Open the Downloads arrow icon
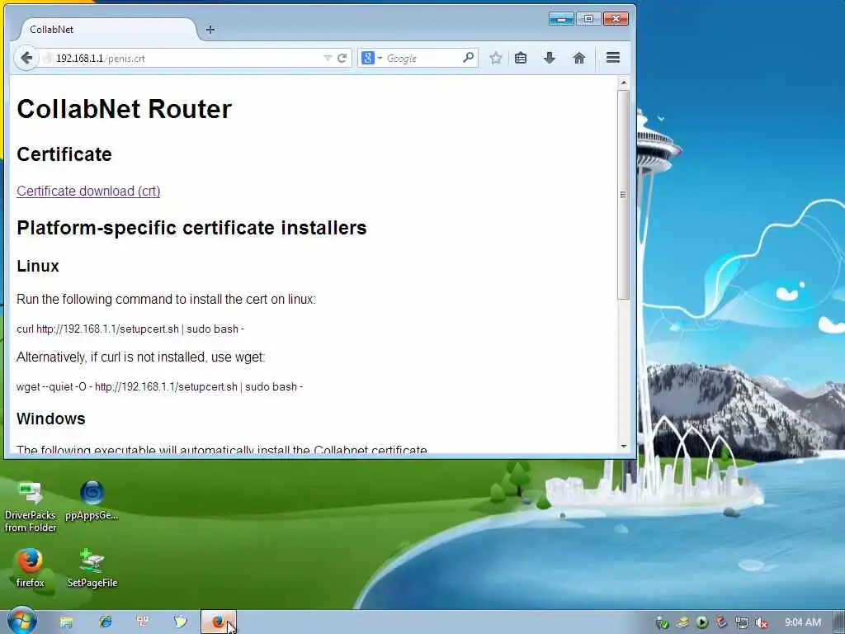This screenshot has height=634, width=845. 549,58
